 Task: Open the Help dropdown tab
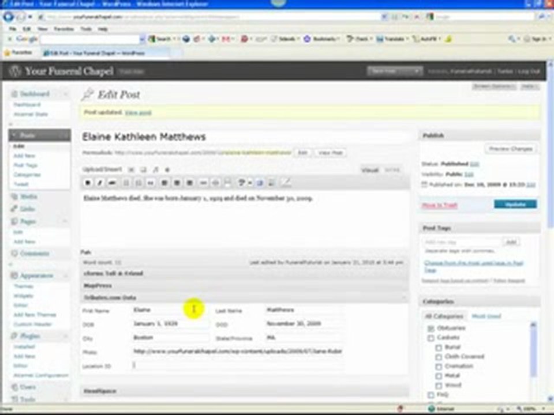point(529,86)
